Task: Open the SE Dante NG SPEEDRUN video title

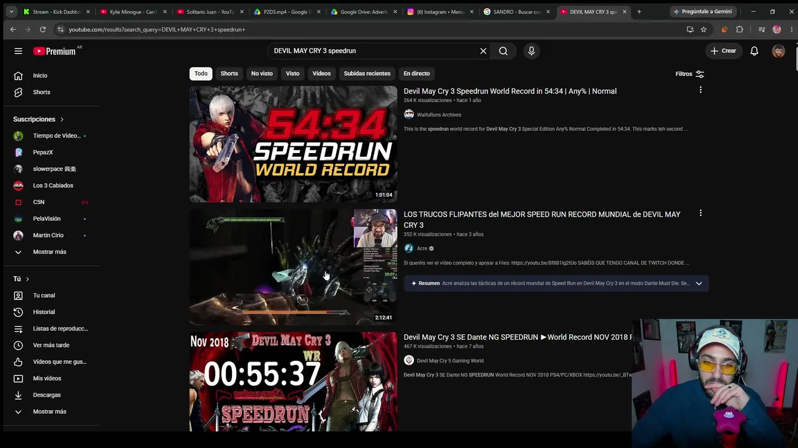Action: click(x=517, y=337)
